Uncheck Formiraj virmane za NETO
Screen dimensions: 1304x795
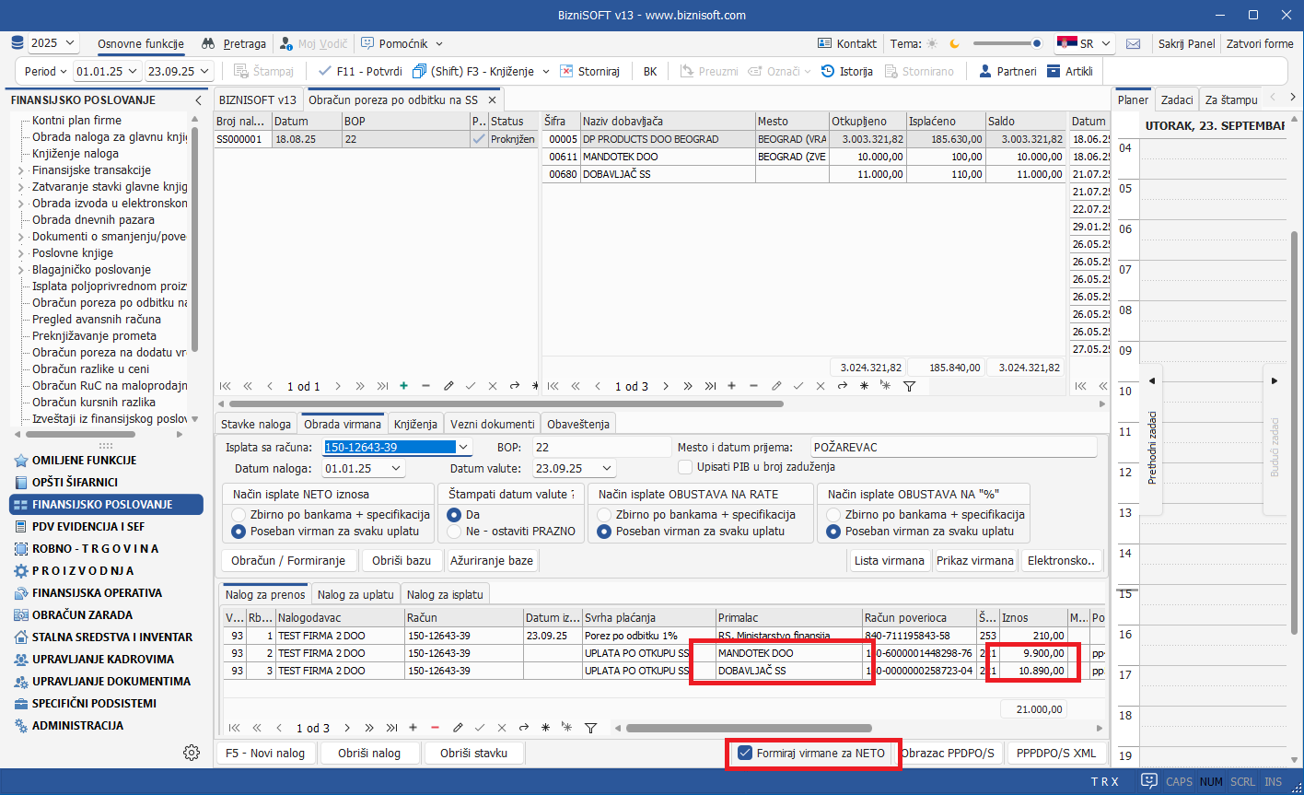tap(746, 753)
